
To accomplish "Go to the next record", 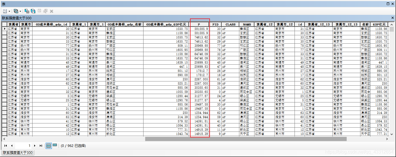I will [x=34, y=146].
